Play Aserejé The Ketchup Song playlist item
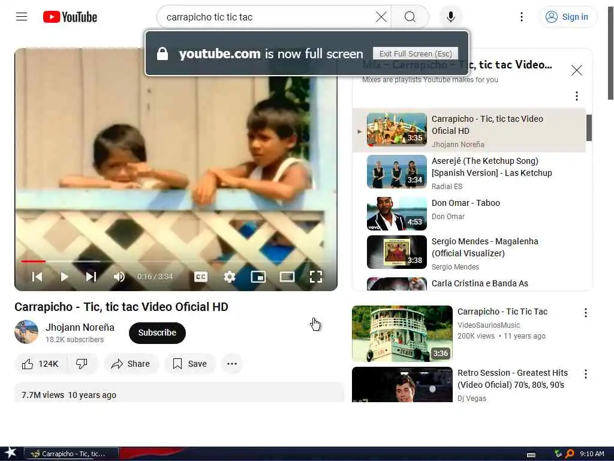This screenshot has width=614, height=461. pyautogui.click(x=469, y=172)
